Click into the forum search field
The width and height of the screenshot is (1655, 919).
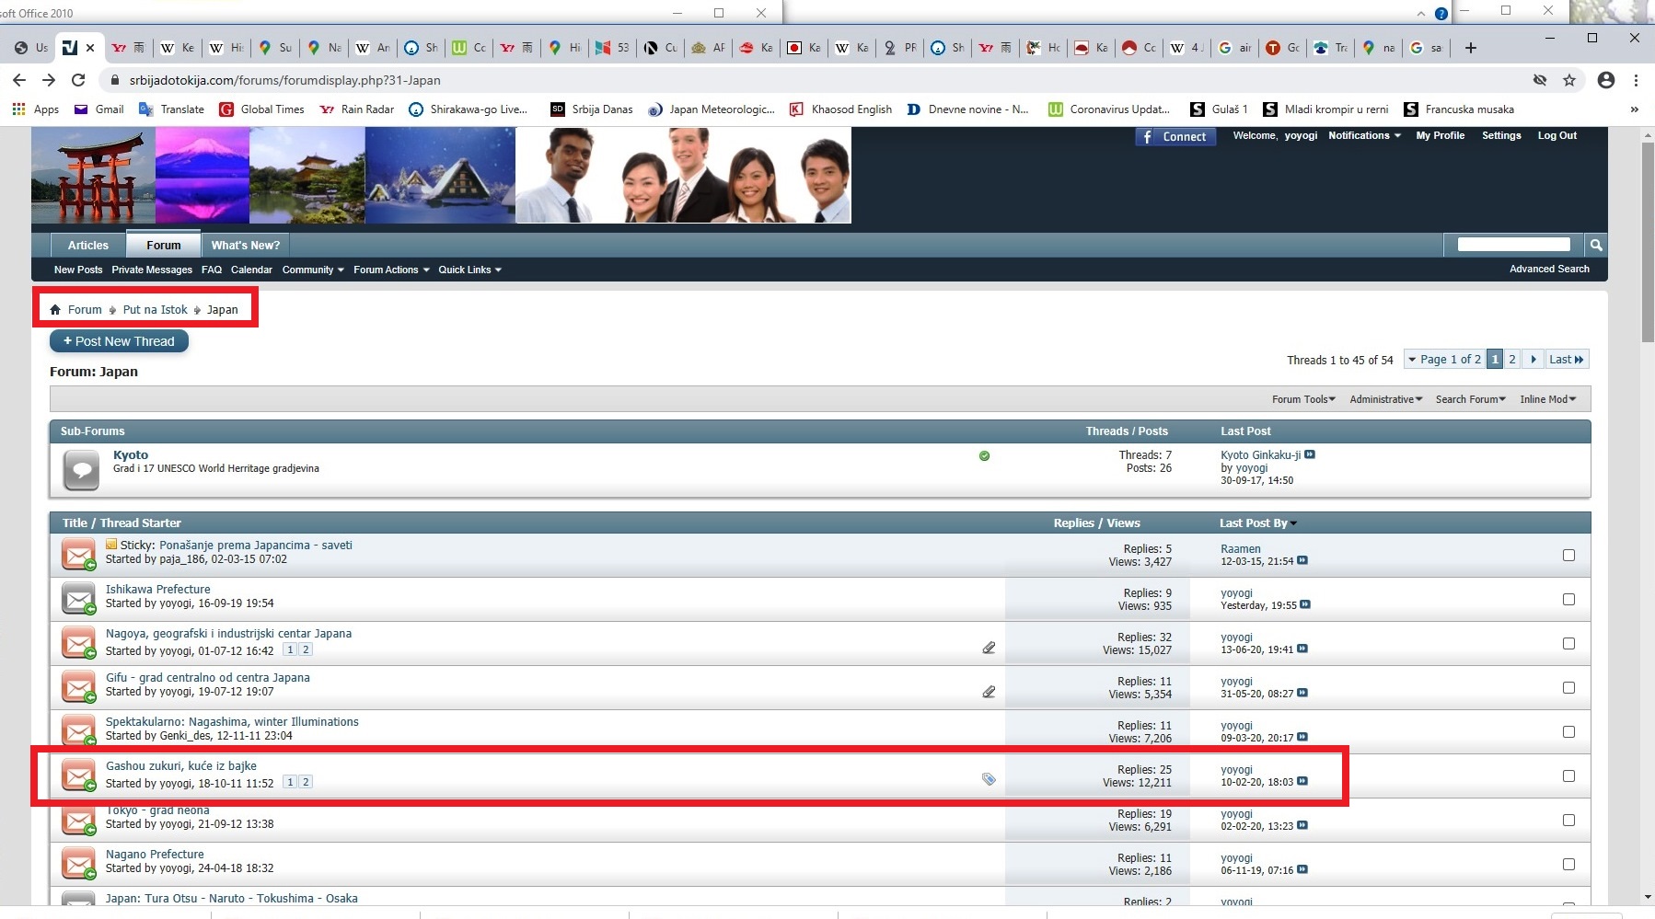coord(1513,245)
